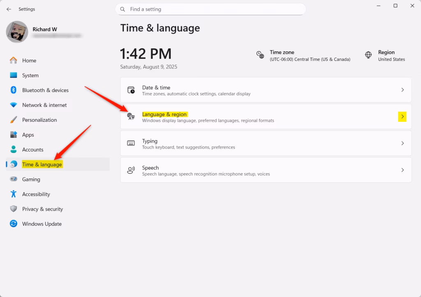Viewport: 421px width, 297px height.
Task: Click the Personalization paintbrush icon
Action: [x=14, y=120]
